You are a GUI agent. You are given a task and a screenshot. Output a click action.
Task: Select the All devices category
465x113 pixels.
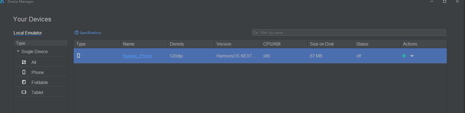click(34, 62)
